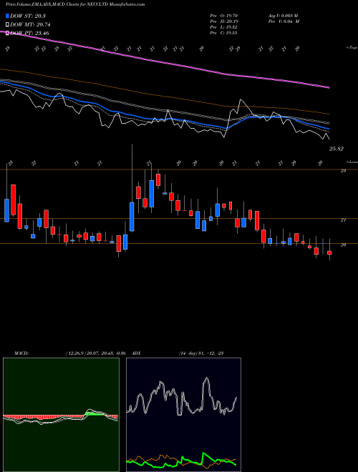Click the "<-Tops" marker label

(x=352, y=48)
